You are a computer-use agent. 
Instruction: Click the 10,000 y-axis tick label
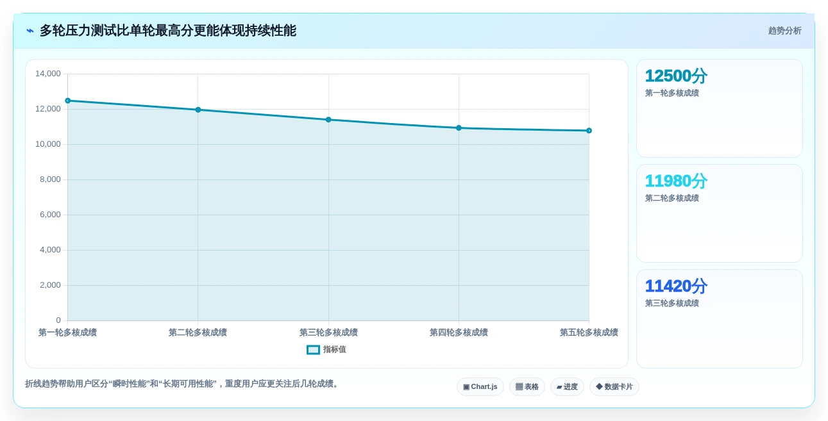click(x=48, y=144)
